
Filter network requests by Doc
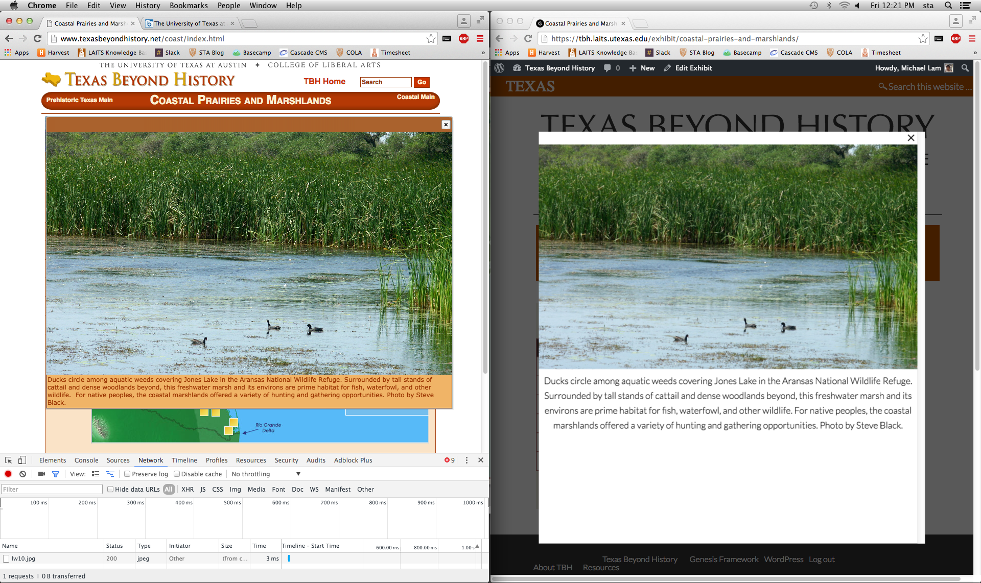[297, 489]
